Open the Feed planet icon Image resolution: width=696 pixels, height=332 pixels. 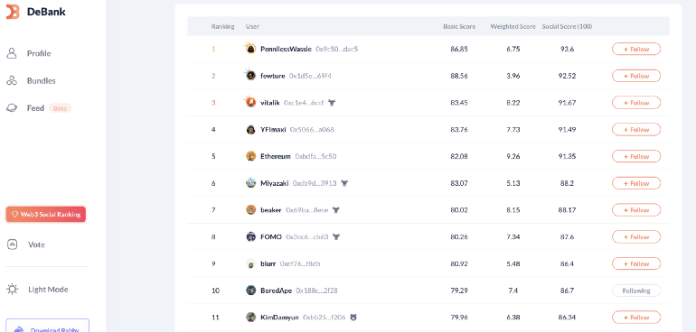click(x=12, y=108)
